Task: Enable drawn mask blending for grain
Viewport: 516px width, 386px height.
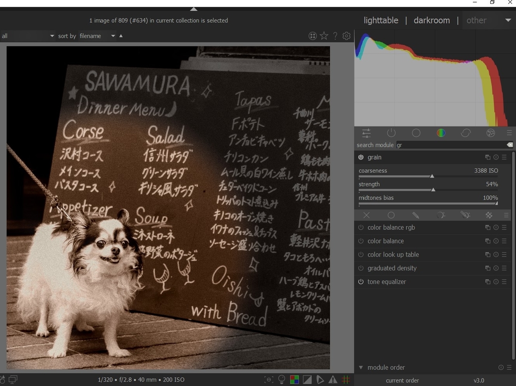Action: (x=415, y=215)
